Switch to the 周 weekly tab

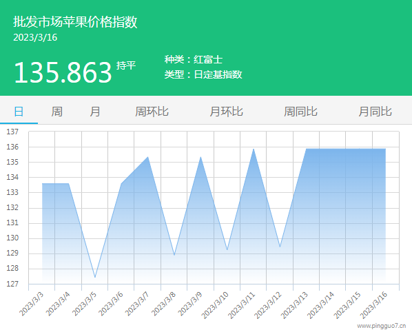pyautogui.click(x=56, y=112)
